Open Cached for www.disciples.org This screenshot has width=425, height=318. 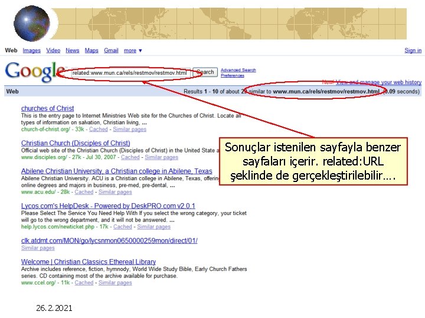[x=130, y=157]
